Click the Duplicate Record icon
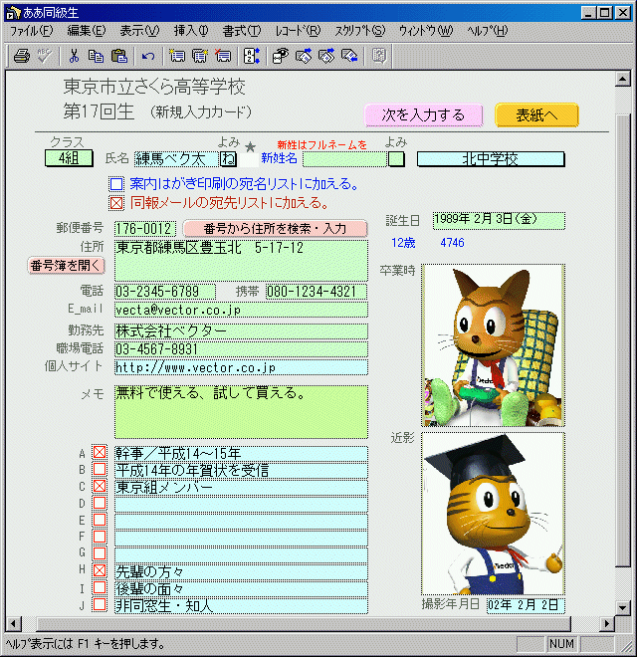 point(200,56)
